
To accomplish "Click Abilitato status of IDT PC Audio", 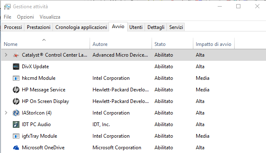I will 164,124.
